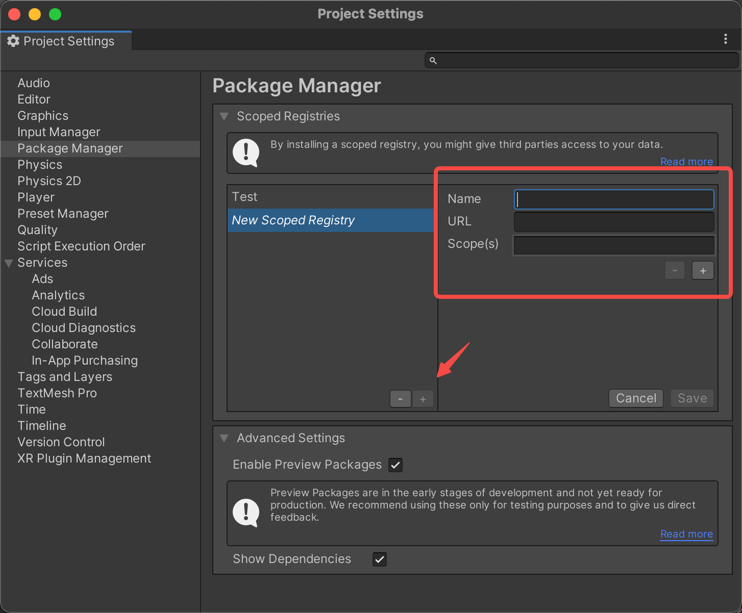The height and width of the screenshot is (613, 742).
Task: Open Timeline settings
Action: tap(42, 425)
